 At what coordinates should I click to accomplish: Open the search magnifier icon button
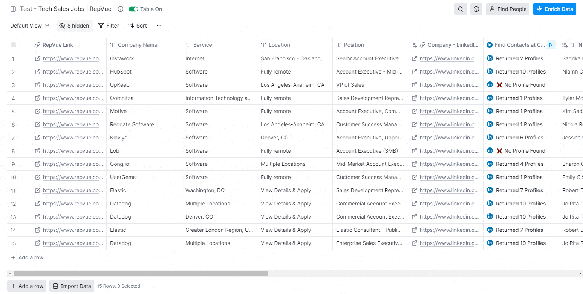point(461,9)
